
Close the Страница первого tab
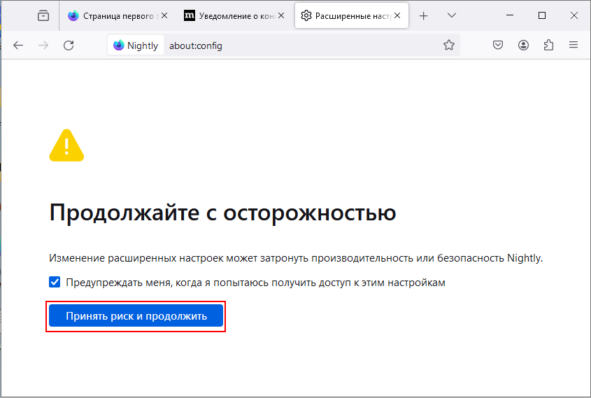point(164,16)
